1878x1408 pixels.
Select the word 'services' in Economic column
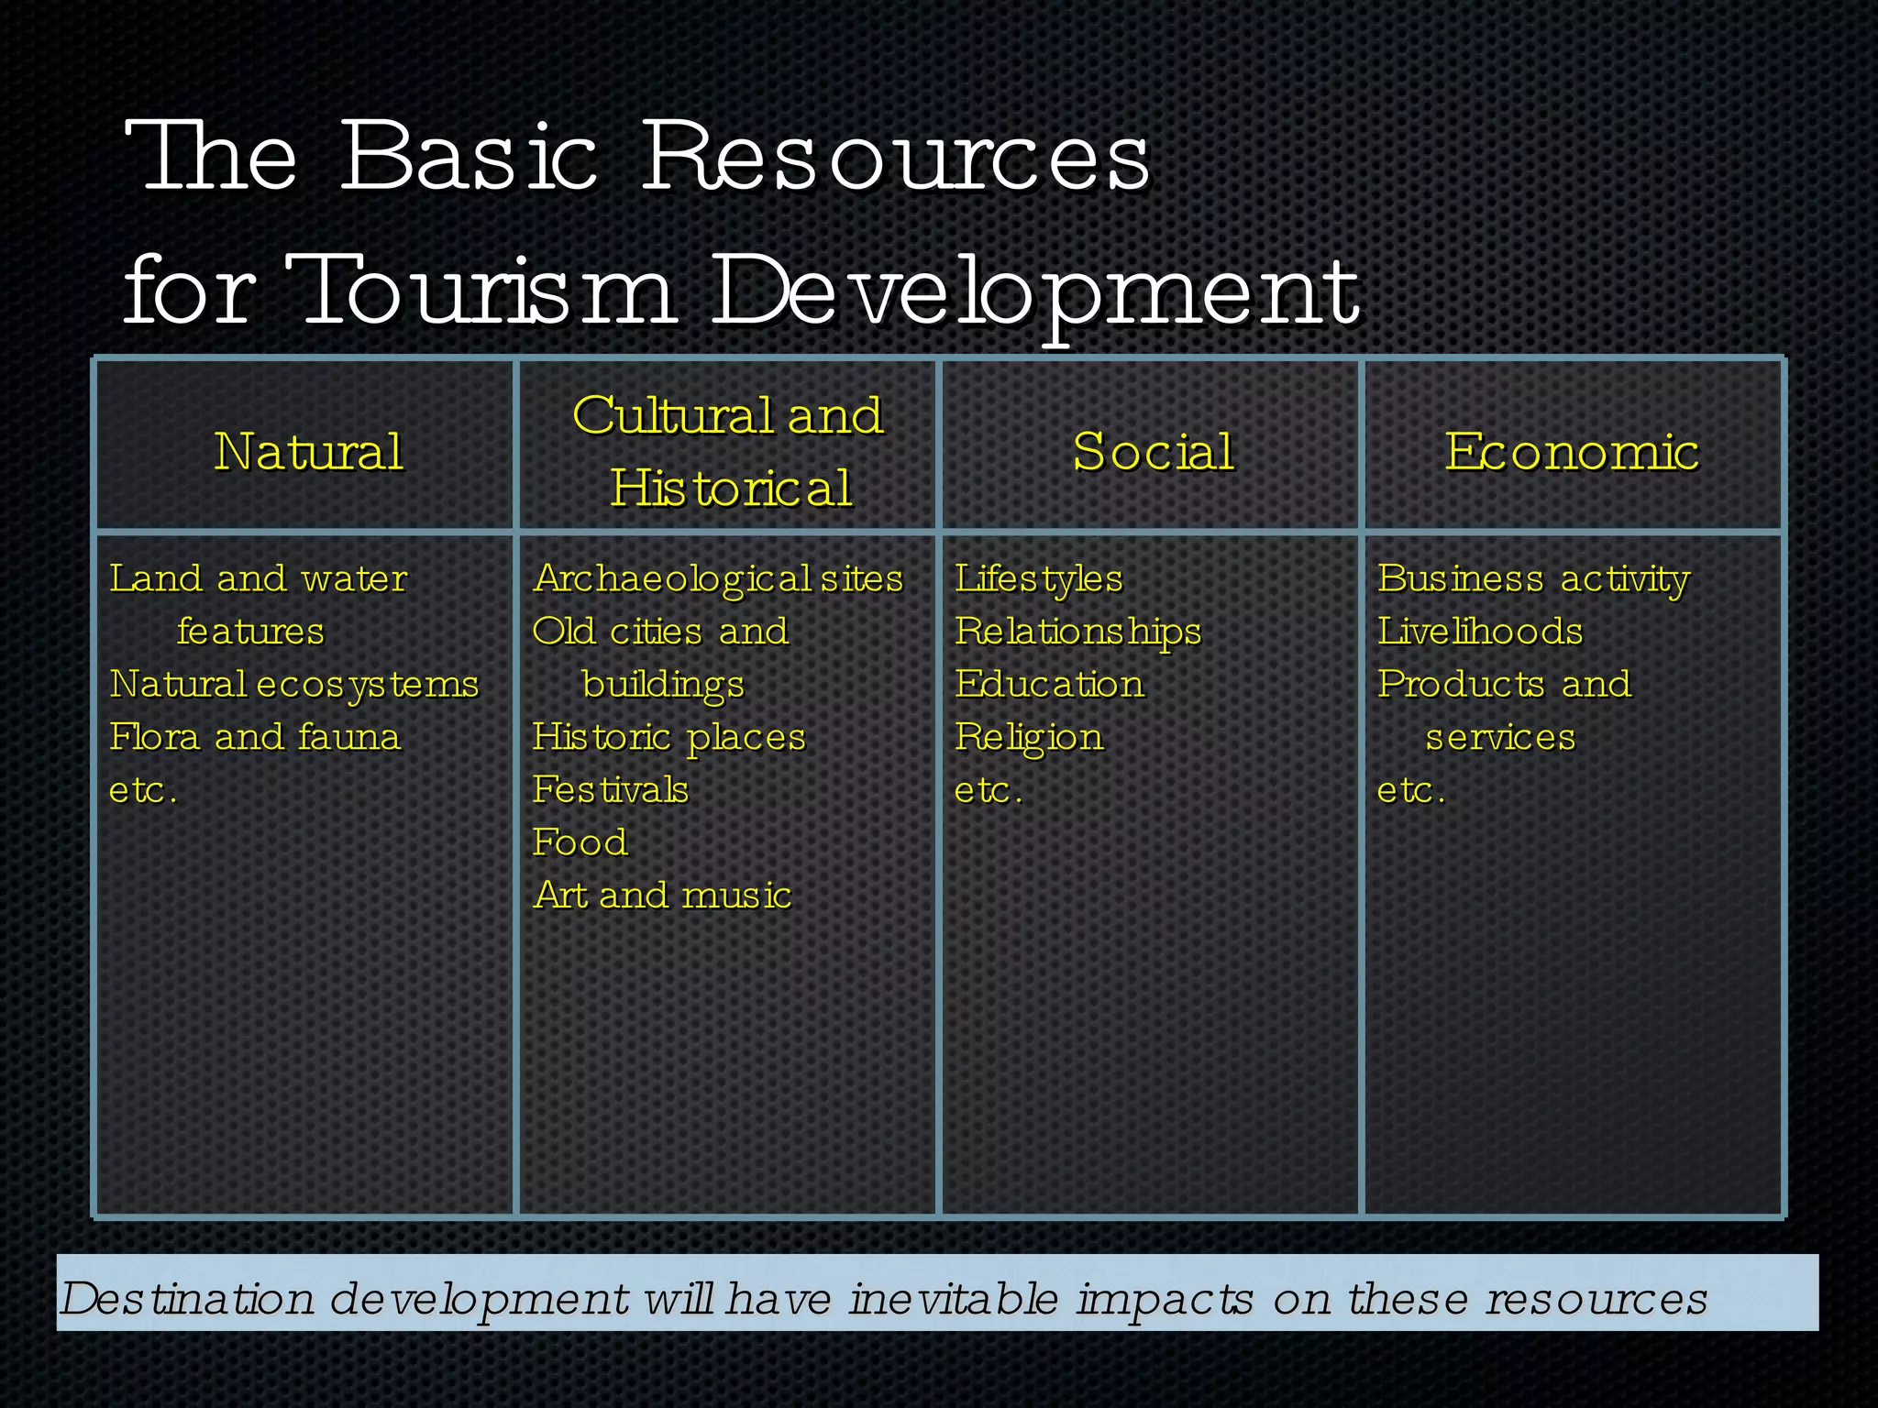tap(1500, 738)
